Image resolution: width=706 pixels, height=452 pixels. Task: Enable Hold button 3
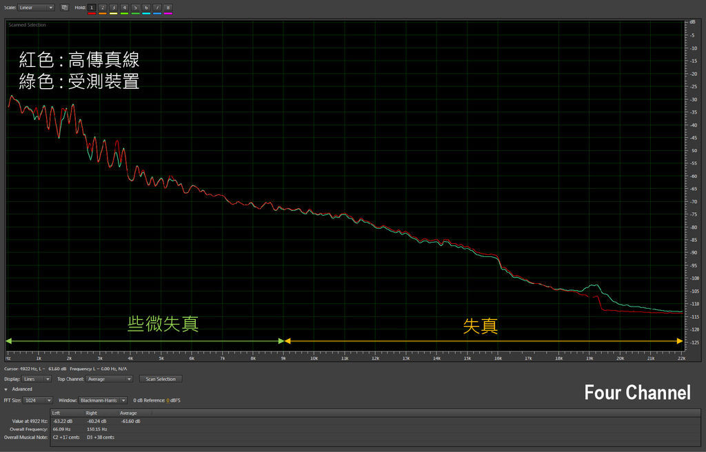click(114, 8)
